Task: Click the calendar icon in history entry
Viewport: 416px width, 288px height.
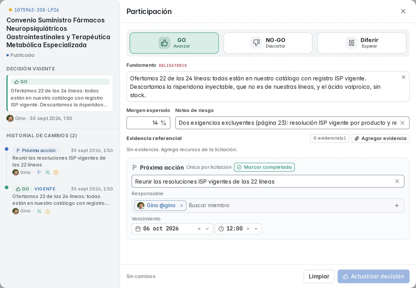Action: click(56, 172)
